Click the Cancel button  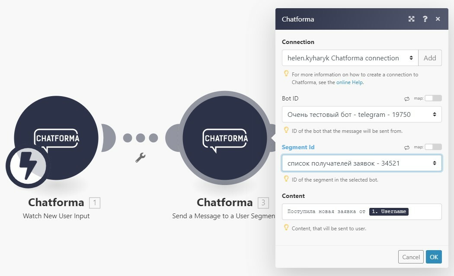[410, 257]
